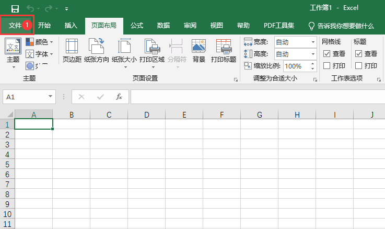Expand the Name Box dropdown arrow
The image size is (385, 229).
[50, 96]
